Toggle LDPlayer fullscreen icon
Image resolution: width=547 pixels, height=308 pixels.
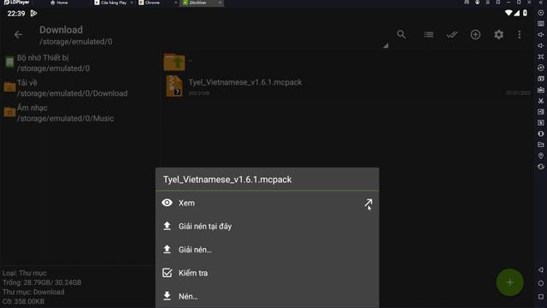(541, 56)
